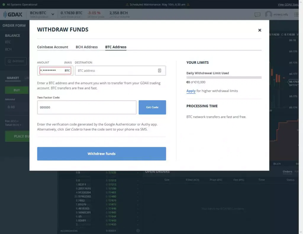Click the MAX label above the amount field
The image size is (303, 234).
tap(68, 63)
